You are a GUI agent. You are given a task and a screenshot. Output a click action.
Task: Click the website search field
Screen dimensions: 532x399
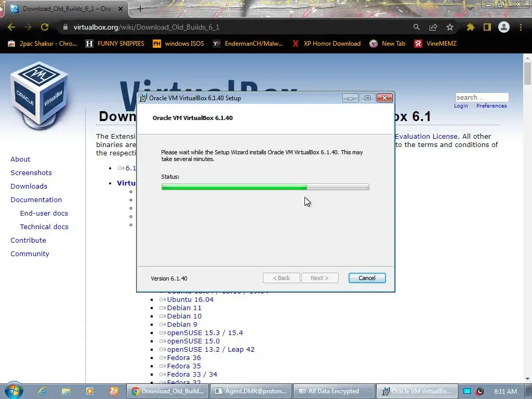pyautogui.click(x=482, y=97)
